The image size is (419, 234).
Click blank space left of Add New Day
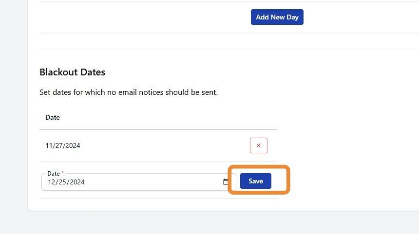coord(146,17)
